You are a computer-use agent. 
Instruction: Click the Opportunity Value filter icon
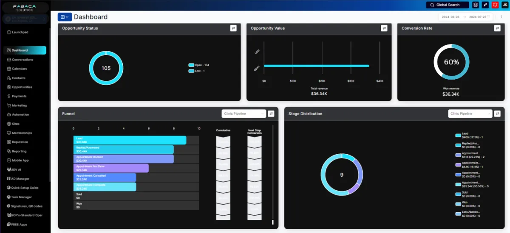pyautogui.click(x=384, y=28)
